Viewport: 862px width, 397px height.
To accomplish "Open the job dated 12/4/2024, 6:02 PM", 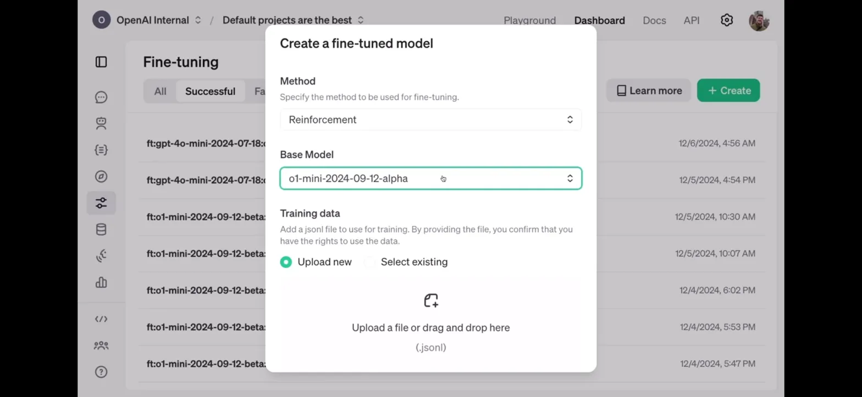I will coord(451,290).
